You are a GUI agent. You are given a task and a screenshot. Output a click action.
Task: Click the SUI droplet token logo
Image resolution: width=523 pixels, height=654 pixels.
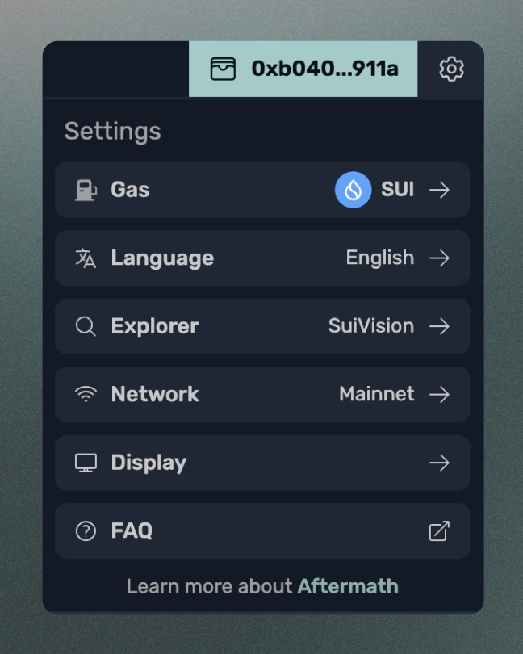click(x=353, y=190)
